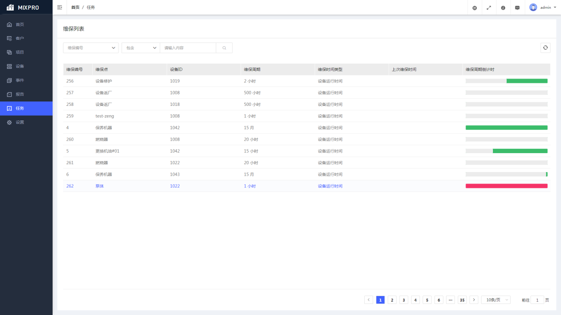Open the messages chat bubble icon
The width and height of the screenshot is (561, 315).
[517, 7]
